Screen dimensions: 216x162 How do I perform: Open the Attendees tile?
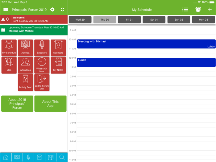(x=25, y=65)
